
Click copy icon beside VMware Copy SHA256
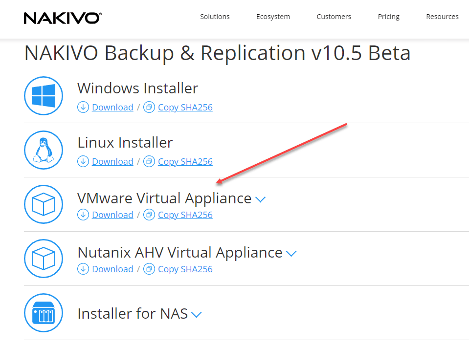149,215
